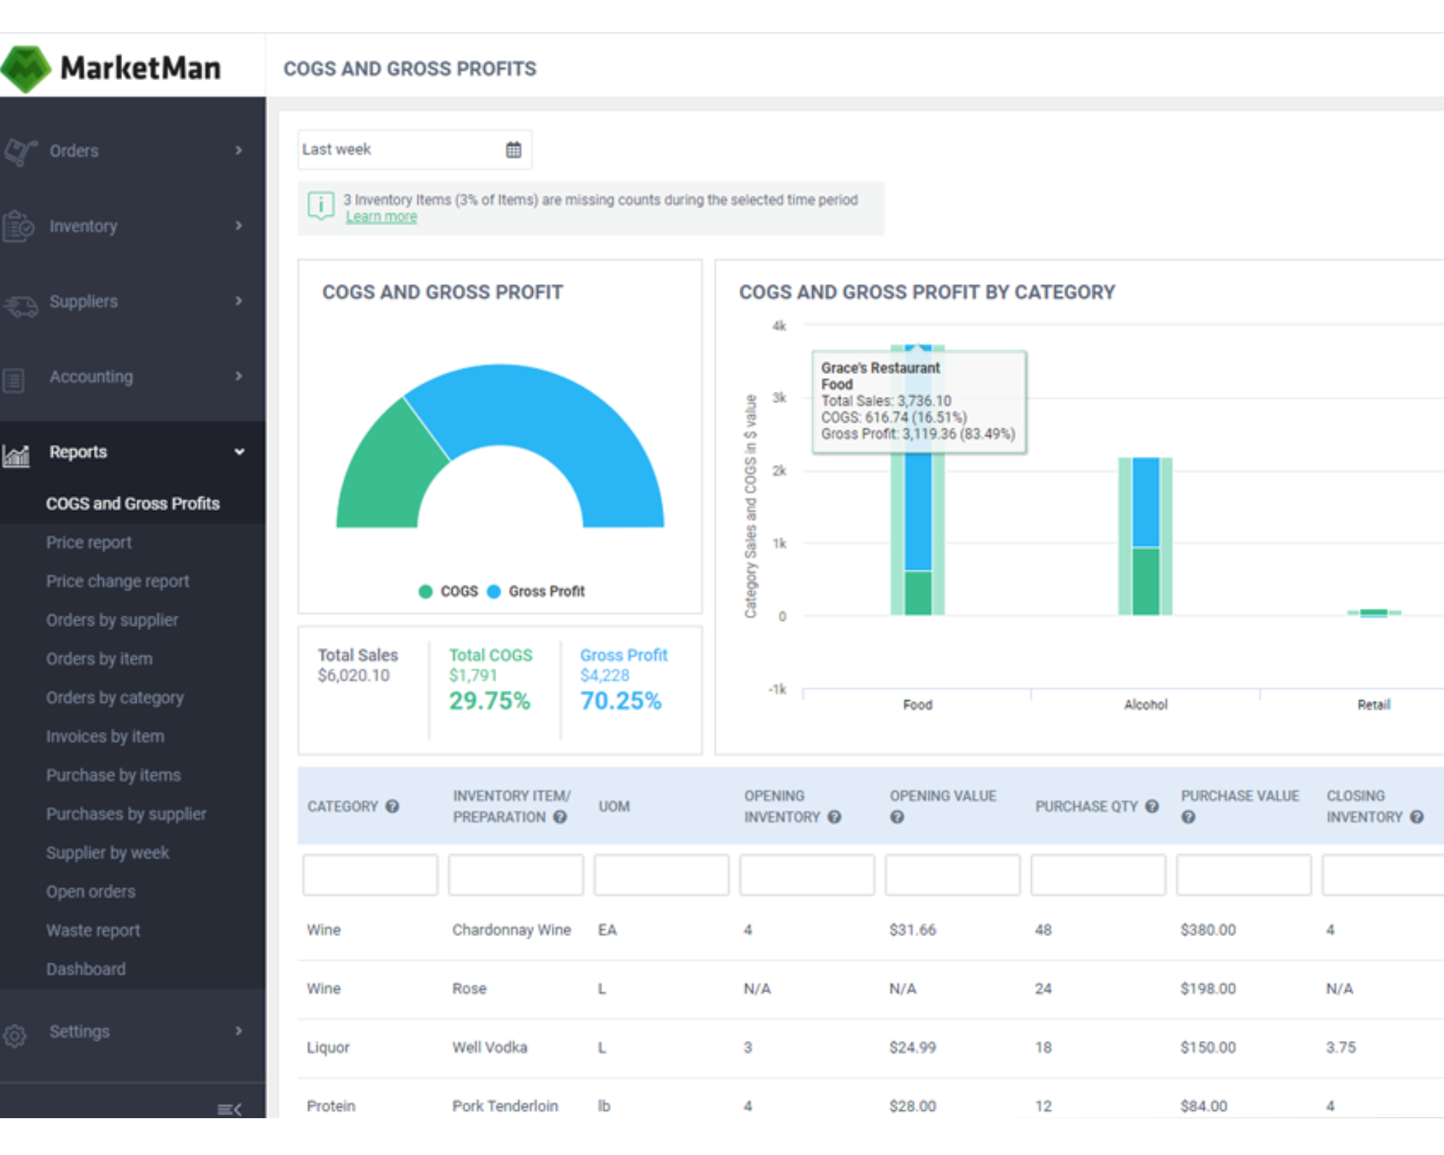
Task: Click help icon next to CATEGORY header
Action: (392, 806)
